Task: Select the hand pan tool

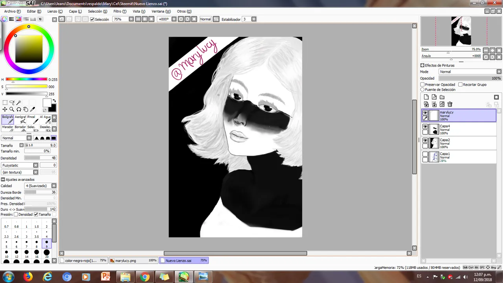Action: coord(26,109)
